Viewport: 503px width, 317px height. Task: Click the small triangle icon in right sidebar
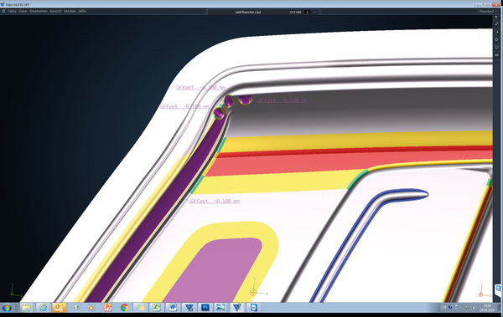click(497, 32)
